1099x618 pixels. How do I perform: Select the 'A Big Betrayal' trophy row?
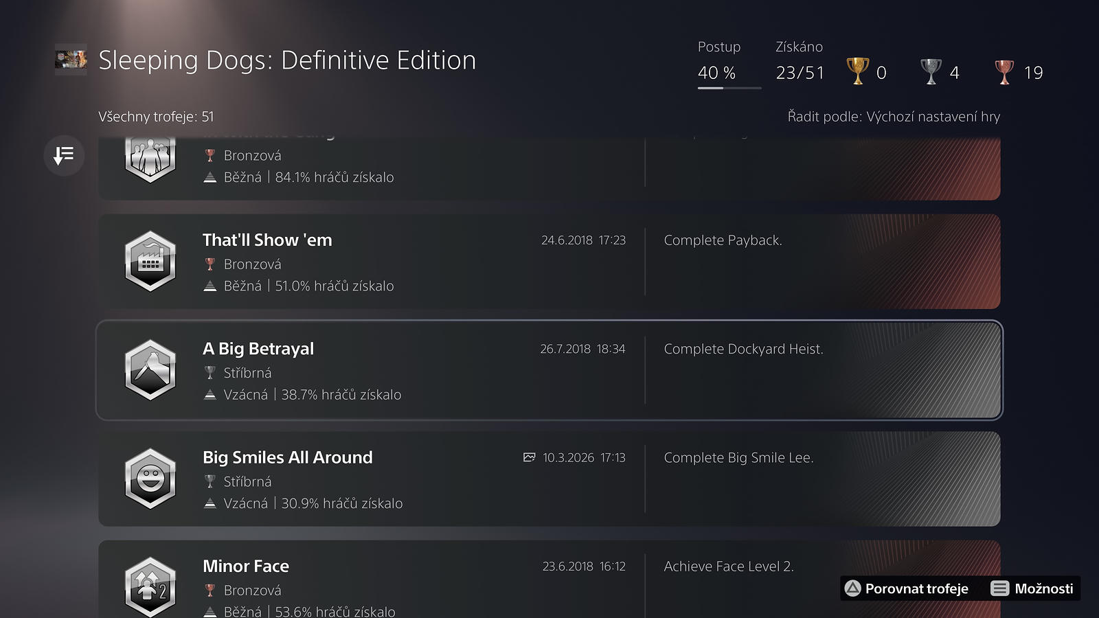[549, 370]
